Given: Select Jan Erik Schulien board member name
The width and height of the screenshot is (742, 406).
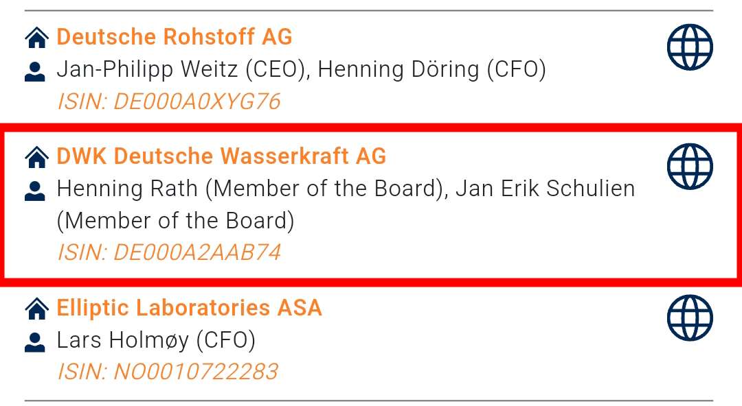Looking at the screenshot, I should (x=545, y=188).
